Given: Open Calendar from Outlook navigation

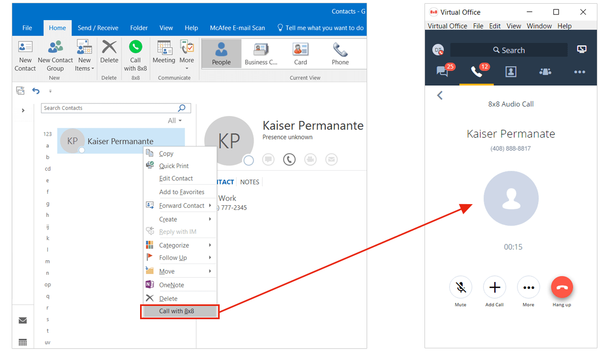Looking at the screenshot, I should pyautogui.click(x=23, y=342).
